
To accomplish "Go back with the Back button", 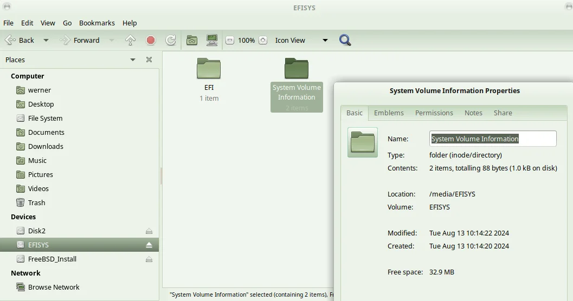I will tap(20, 40).
